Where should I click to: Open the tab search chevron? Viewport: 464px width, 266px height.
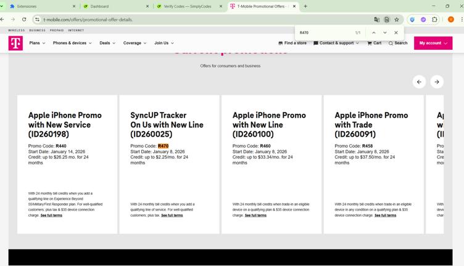coord(2,6)
